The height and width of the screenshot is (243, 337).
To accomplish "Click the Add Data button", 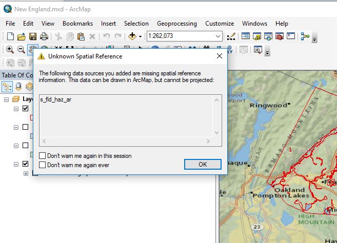I will [x=132, y=36].
